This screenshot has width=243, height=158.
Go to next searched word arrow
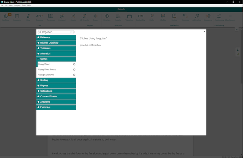click(73, 32)
